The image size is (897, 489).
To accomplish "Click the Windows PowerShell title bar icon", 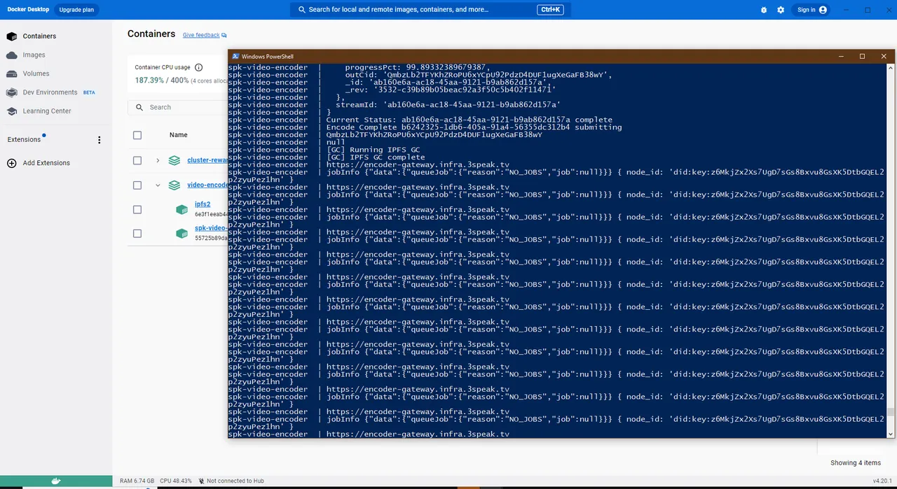I will [x=235, y=57].
